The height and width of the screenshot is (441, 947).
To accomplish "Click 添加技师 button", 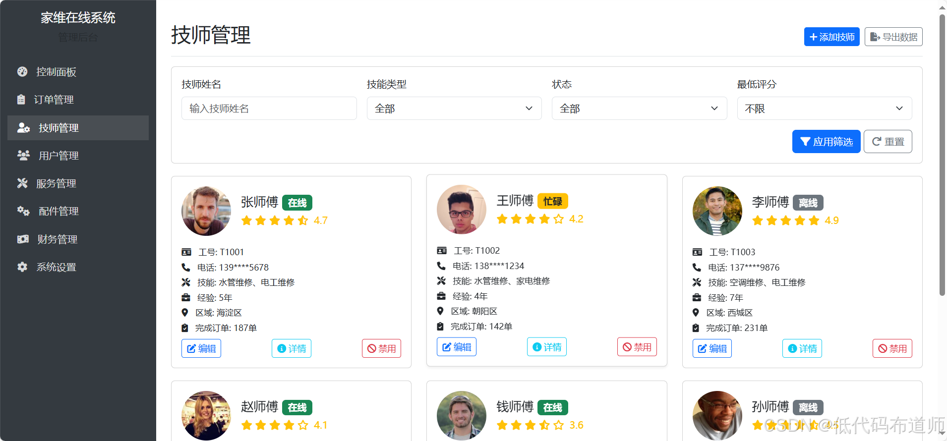I will [x=832, y=37].
